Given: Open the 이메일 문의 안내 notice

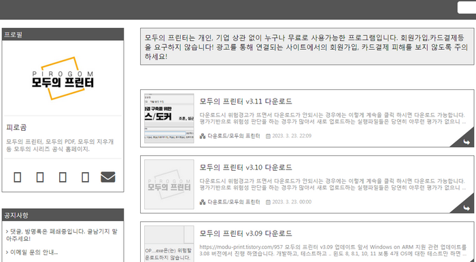Looking at the screenshot, I should click(34, 252).
